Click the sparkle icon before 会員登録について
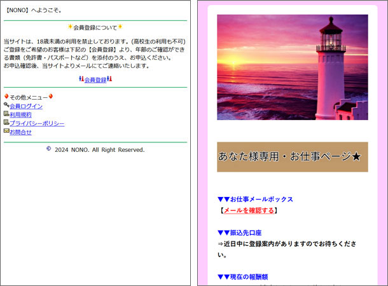388x286 pixels. click(x=70, y=27)
